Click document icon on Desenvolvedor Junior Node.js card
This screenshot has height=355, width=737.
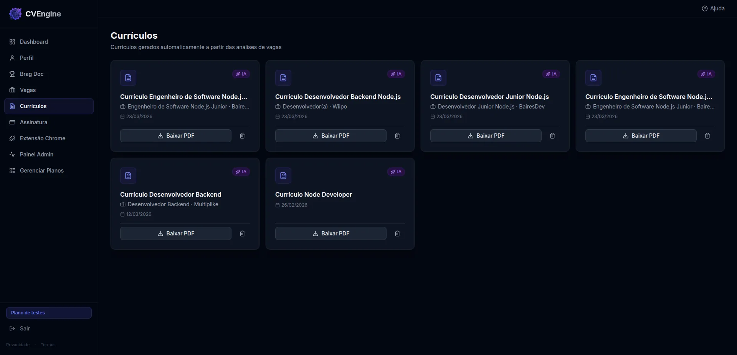pos(438,78)
